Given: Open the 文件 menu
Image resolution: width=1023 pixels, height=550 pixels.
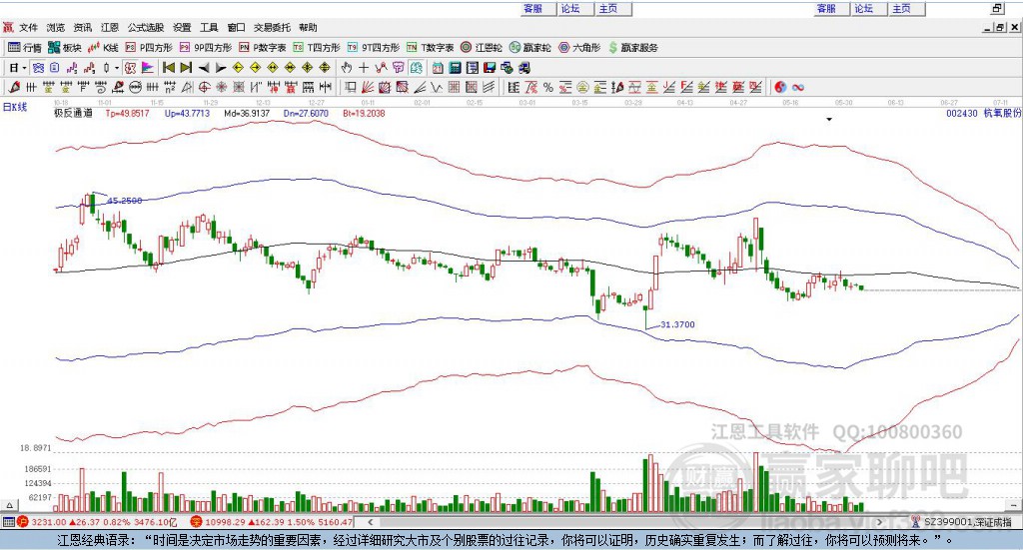Looking at the screenshot, I should tap(29, 27).
